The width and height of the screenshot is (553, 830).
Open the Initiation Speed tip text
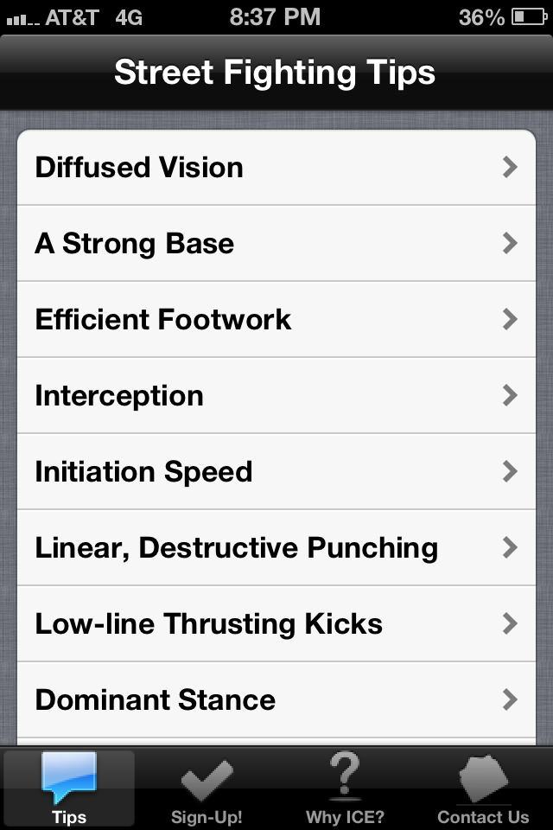(143, 471)
